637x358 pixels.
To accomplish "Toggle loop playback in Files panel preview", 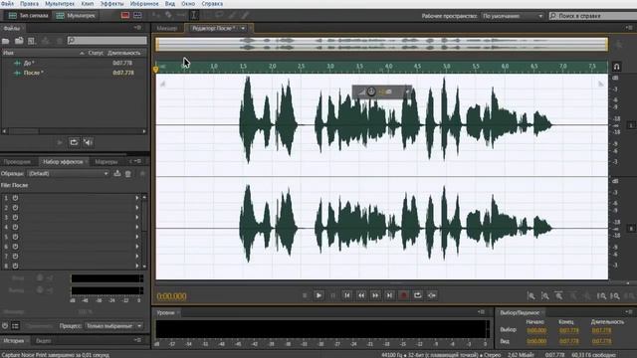I will [x=74, y=142].
